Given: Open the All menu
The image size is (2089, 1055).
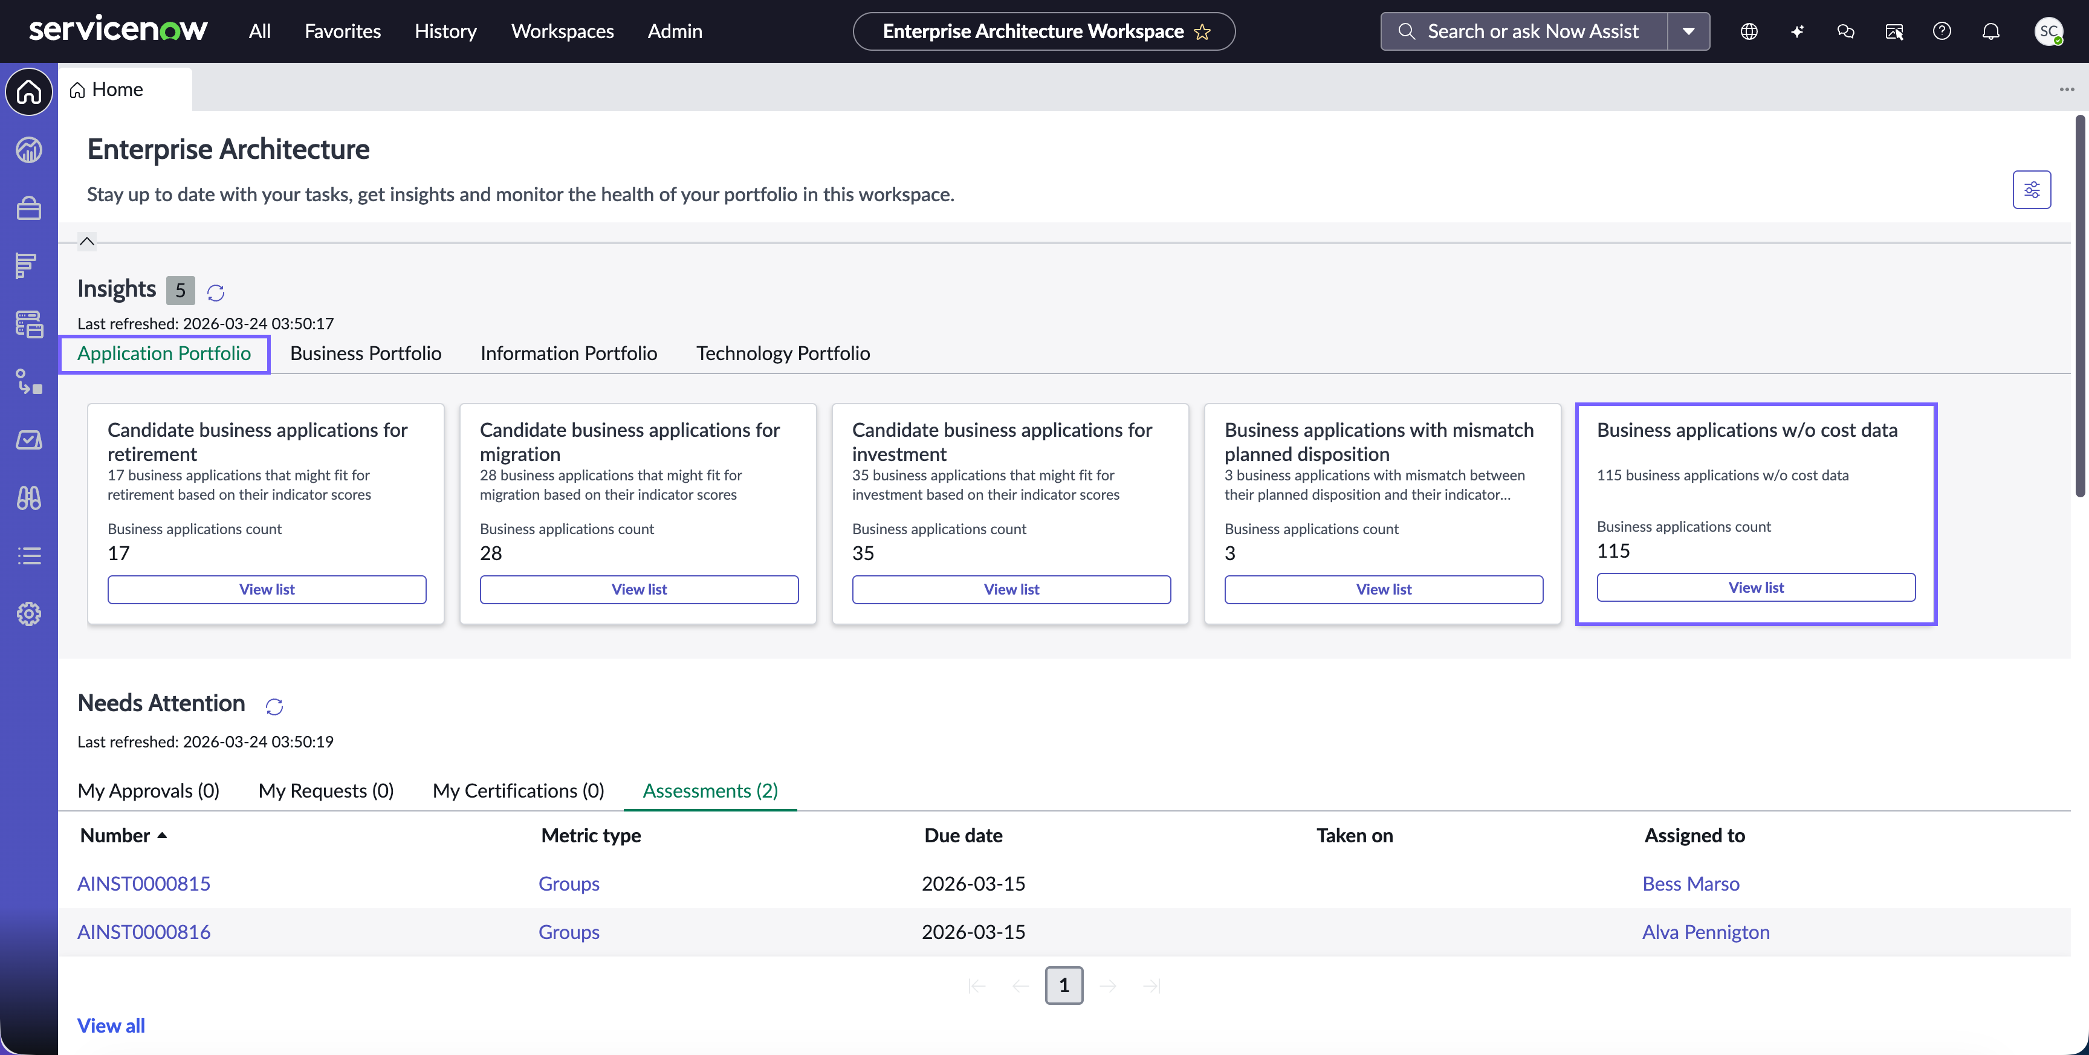Looking at the screenshot, I should [259, 31].
